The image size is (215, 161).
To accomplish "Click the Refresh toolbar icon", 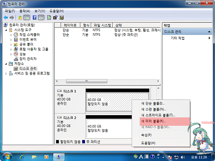I will coord(49,17).
